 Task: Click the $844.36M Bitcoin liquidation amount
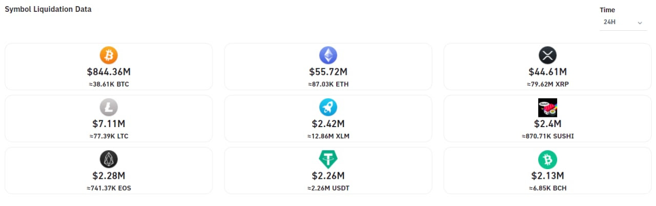coord(109,72)
